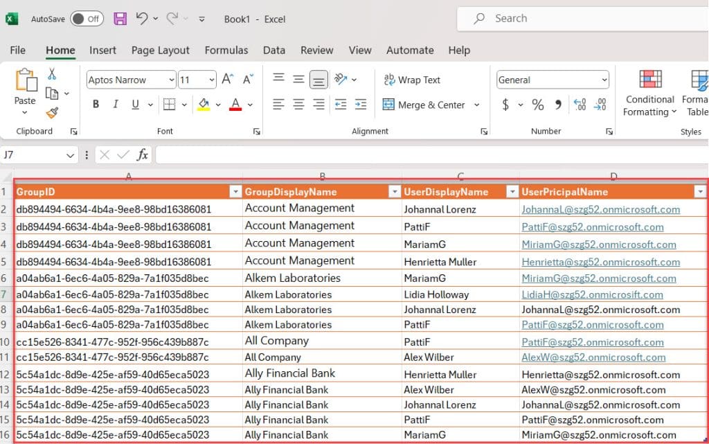Click the text Orientation icon
Viewport: 709px width, 444px height.
[x=341, y=79]
